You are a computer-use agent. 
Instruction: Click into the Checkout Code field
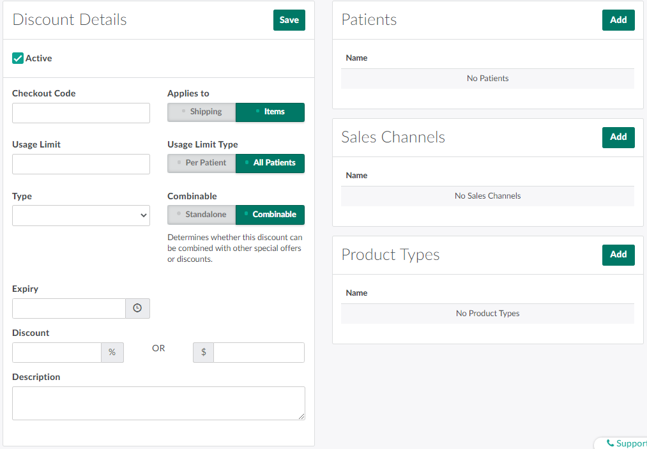tap(81, 113)
